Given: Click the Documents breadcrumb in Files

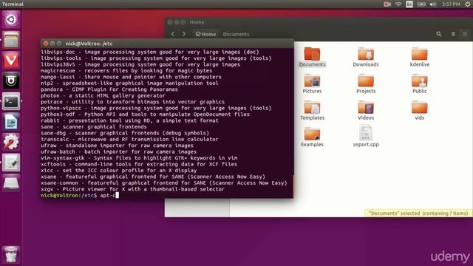Looking at the screenshot, I should (236, 35).
